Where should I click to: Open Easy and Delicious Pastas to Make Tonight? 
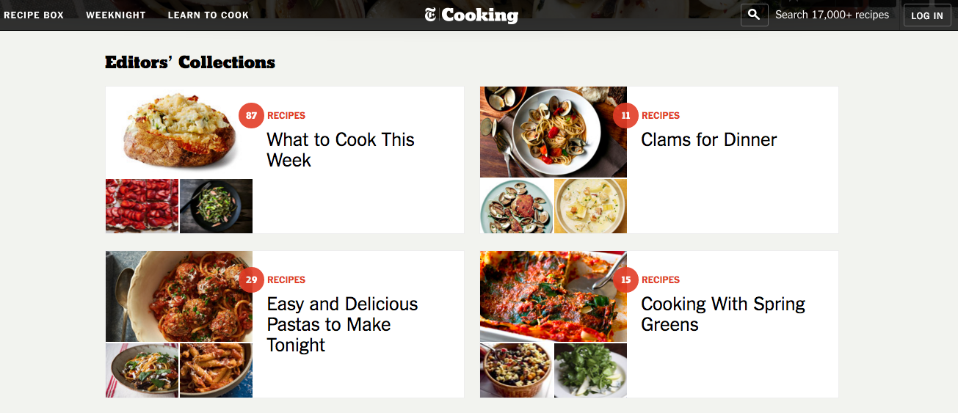[x=342, y=324]
